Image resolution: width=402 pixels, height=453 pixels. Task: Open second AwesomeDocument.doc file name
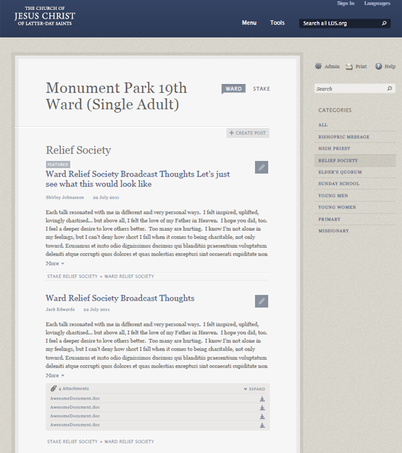(75, 407)
